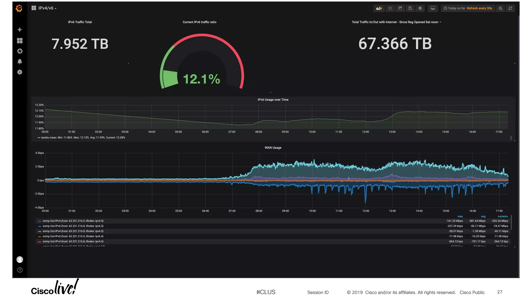Open dashboard settings gear in top toolbar

tap(420, 8)
